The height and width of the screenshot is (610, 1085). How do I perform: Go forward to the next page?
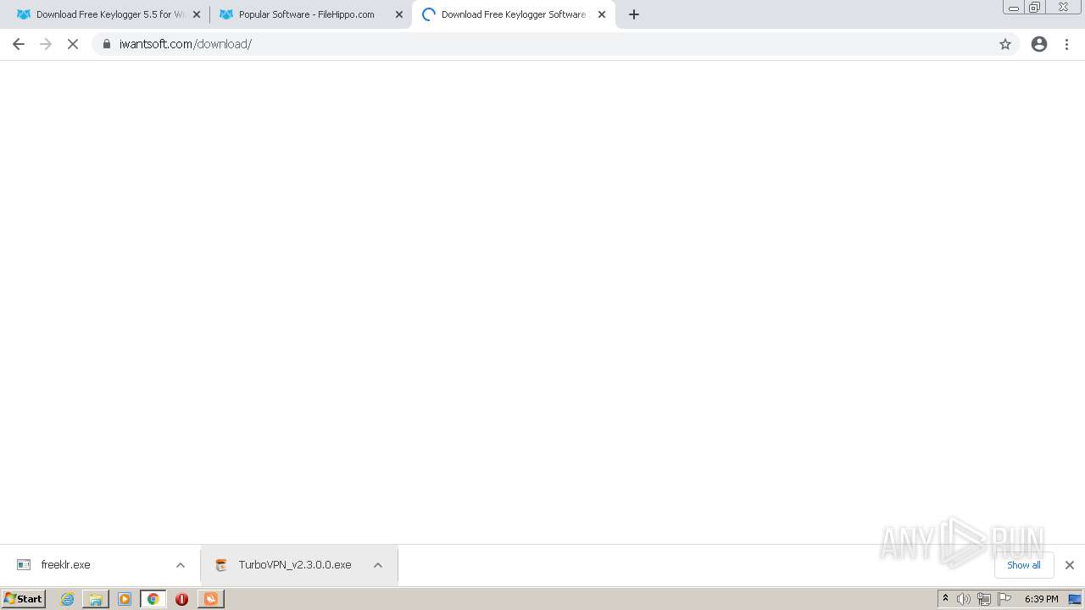46,44
